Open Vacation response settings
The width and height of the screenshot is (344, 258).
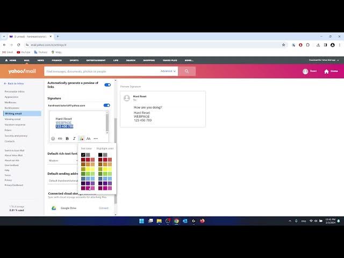click(x=15, y=125)
